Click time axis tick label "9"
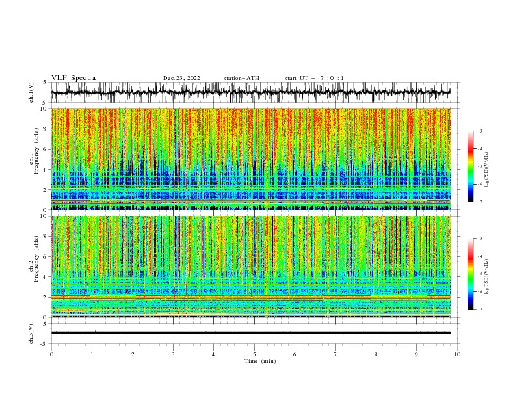The image size is (515, 398). point(416,354)
